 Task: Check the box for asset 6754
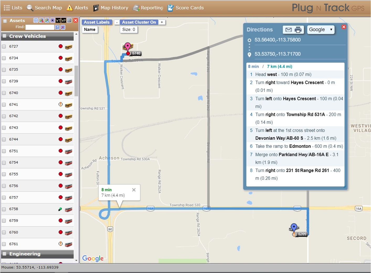(4, 162)
